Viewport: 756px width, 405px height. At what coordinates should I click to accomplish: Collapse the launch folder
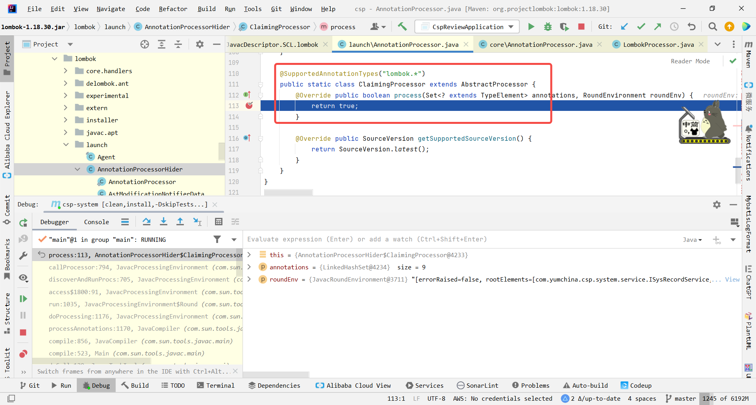click(66, 145)
